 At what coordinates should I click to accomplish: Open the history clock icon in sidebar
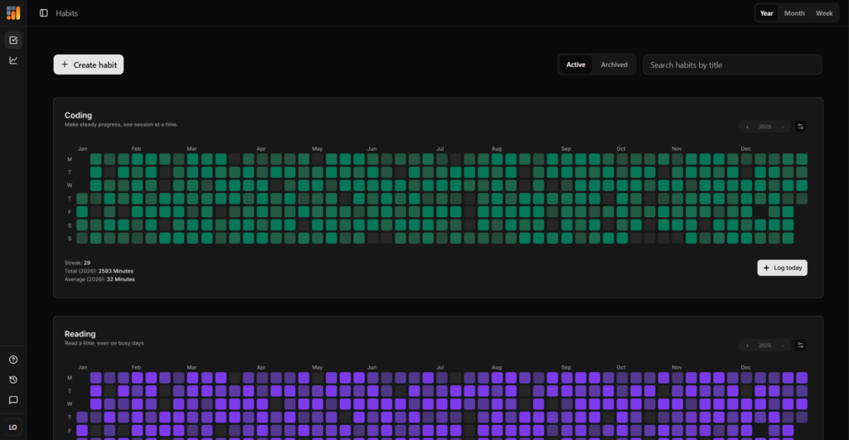click(13, 380)
